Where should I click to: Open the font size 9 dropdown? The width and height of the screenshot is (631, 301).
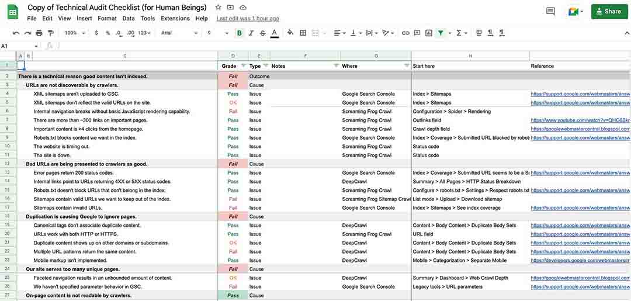[218, 33]
